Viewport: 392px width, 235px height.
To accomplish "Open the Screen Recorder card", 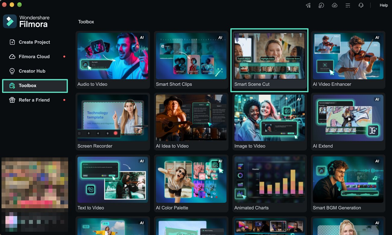I will [113, 122].
